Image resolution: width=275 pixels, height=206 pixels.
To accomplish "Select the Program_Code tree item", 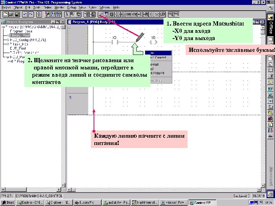I will click(x=21, y=31).
